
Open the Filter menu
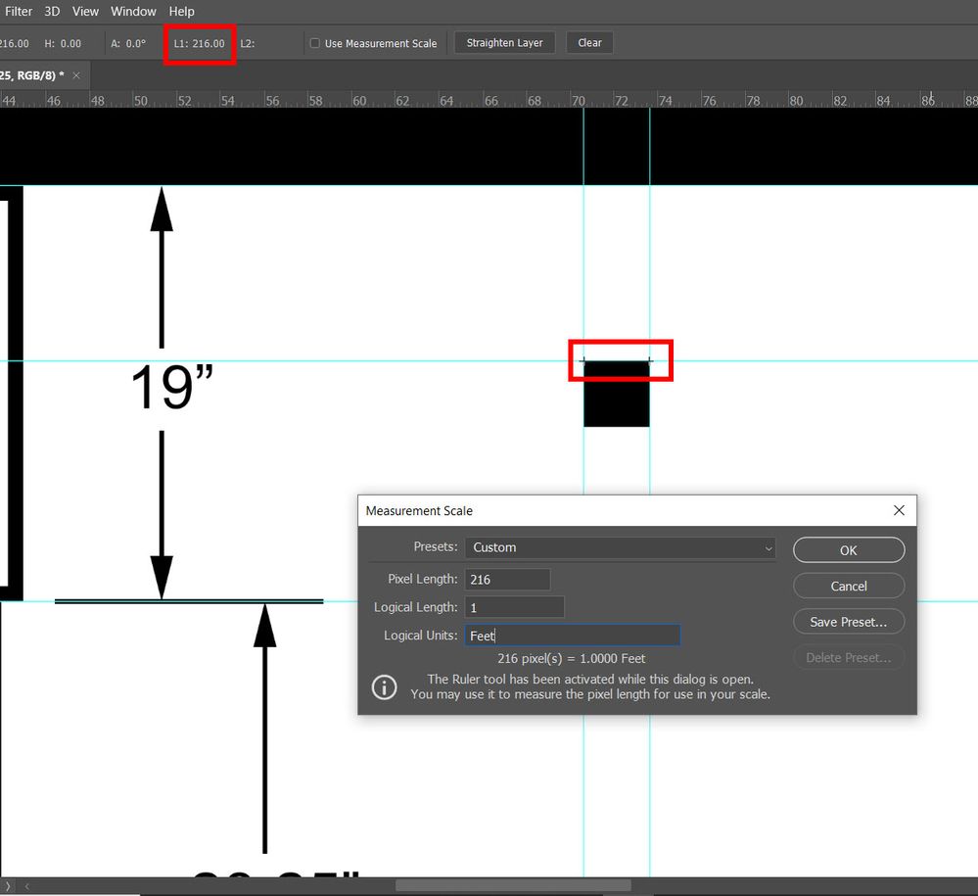point(19,11)
